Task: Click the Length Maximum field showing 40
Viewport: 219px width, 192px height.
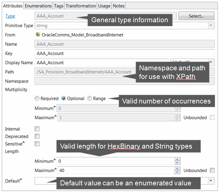Action: pyautogui.click(x=116, y=170)
